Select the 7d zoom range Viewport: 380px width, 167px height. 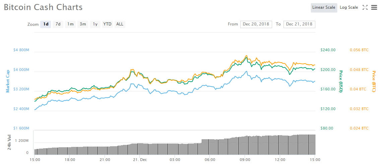tap(58, 24)
